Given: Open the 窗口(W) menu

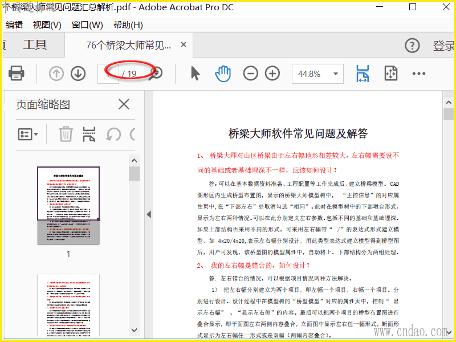Looking at the screenshot, I should tap(87, 25).
